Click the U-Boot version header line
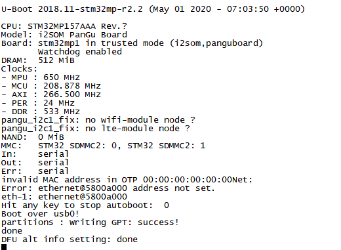This screenshot has width=341, height=250. click(x=153, y=9)
